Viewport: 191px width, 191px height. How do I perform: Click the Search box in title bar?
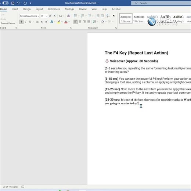click(x=161, y=3)
